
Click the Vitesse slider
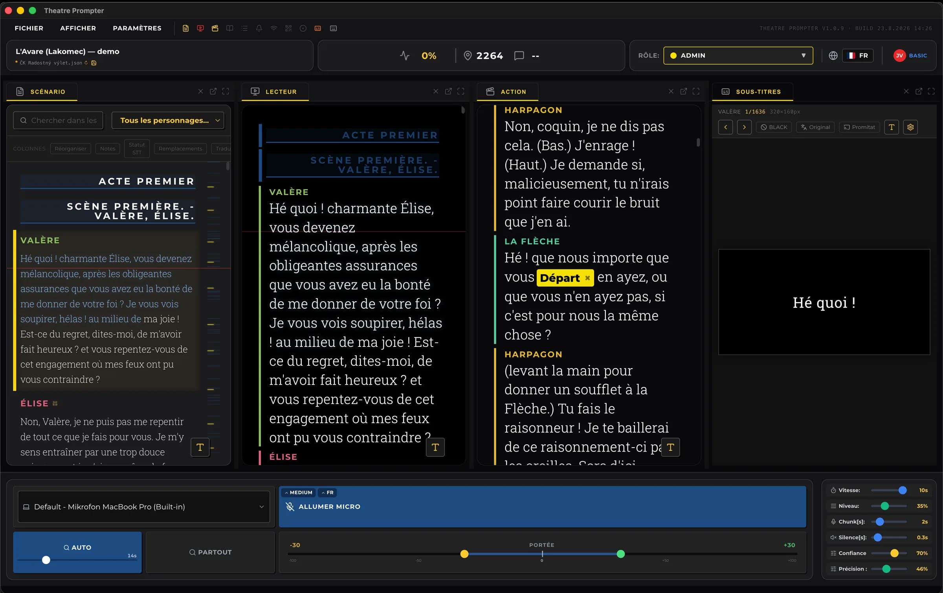tap(889, 490)
